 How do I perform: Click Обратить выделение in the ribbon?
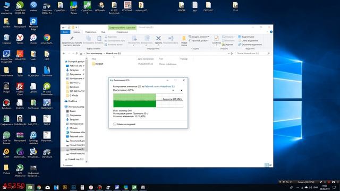point(250,45)
